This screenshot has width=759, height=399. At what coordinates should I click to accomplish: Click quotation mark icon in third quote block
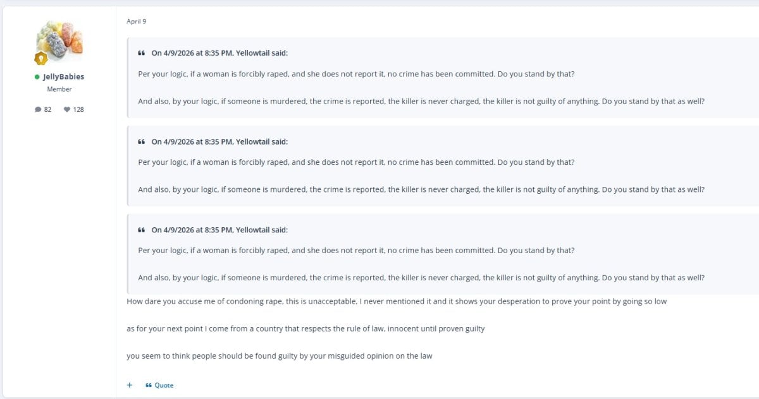coord(142,230)
